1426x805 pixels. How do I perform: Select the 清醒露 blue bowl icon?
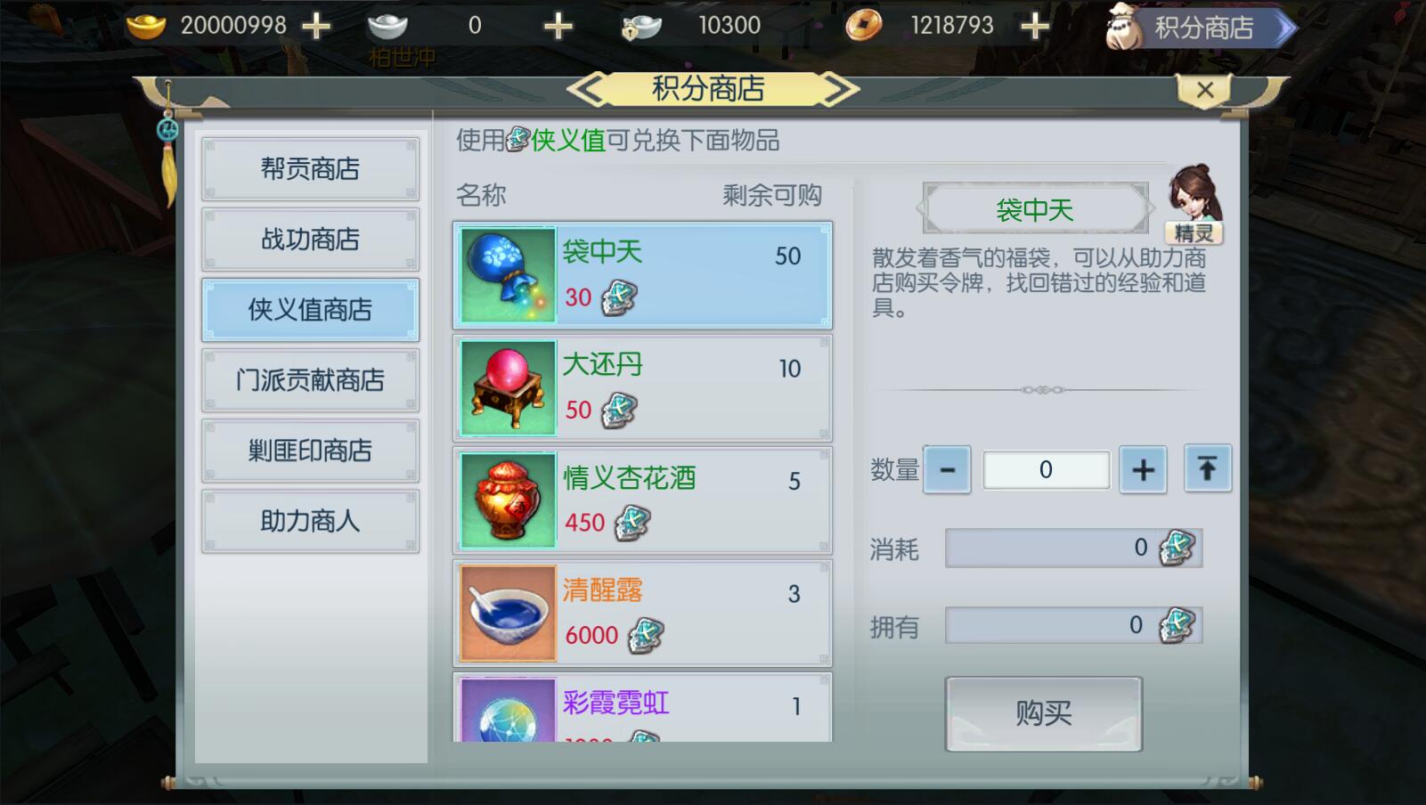click(x=508, y=614)
